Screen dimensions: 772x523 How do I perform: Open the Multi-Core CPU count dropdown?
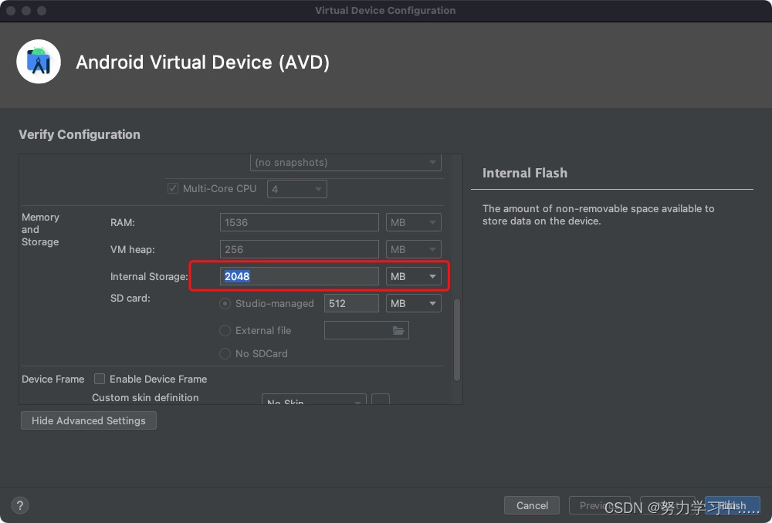[x=297, y=189]
